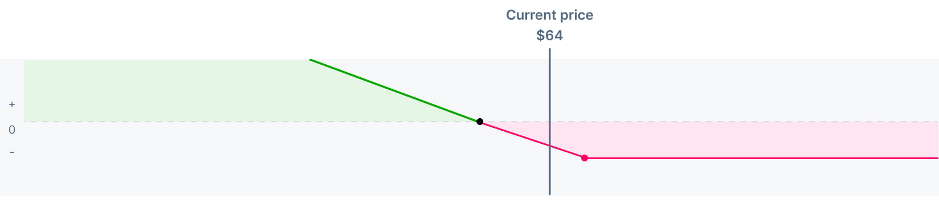Click the price marker line below the loss area
The height and width of the screenshot is (208, 939).
click(x=550, y=177)
